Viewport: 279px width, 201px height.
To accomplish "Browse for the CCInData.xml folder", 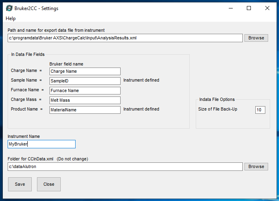I will (256, 167).
